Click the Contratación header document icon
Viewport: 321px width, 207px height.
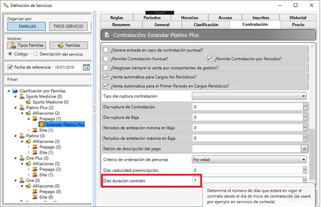click(x=107, y=35)
